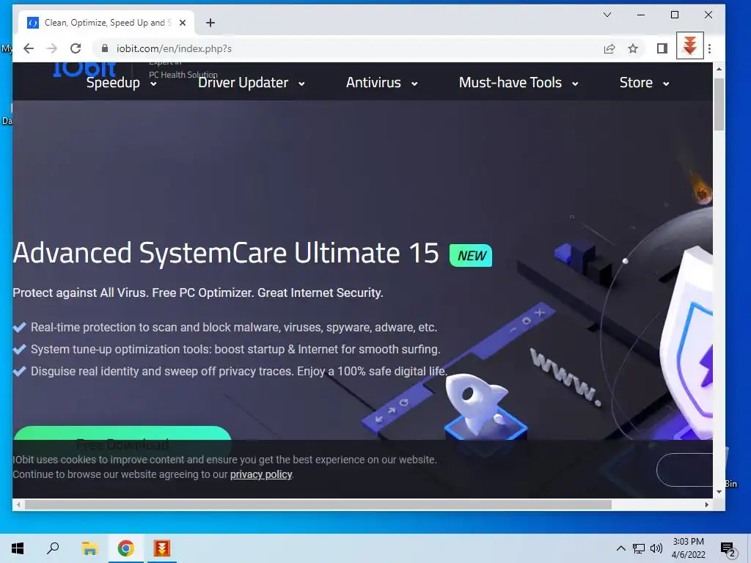Open the Driver Updater menu
Viewport: 751px width, 563px height.
(243, 83)
